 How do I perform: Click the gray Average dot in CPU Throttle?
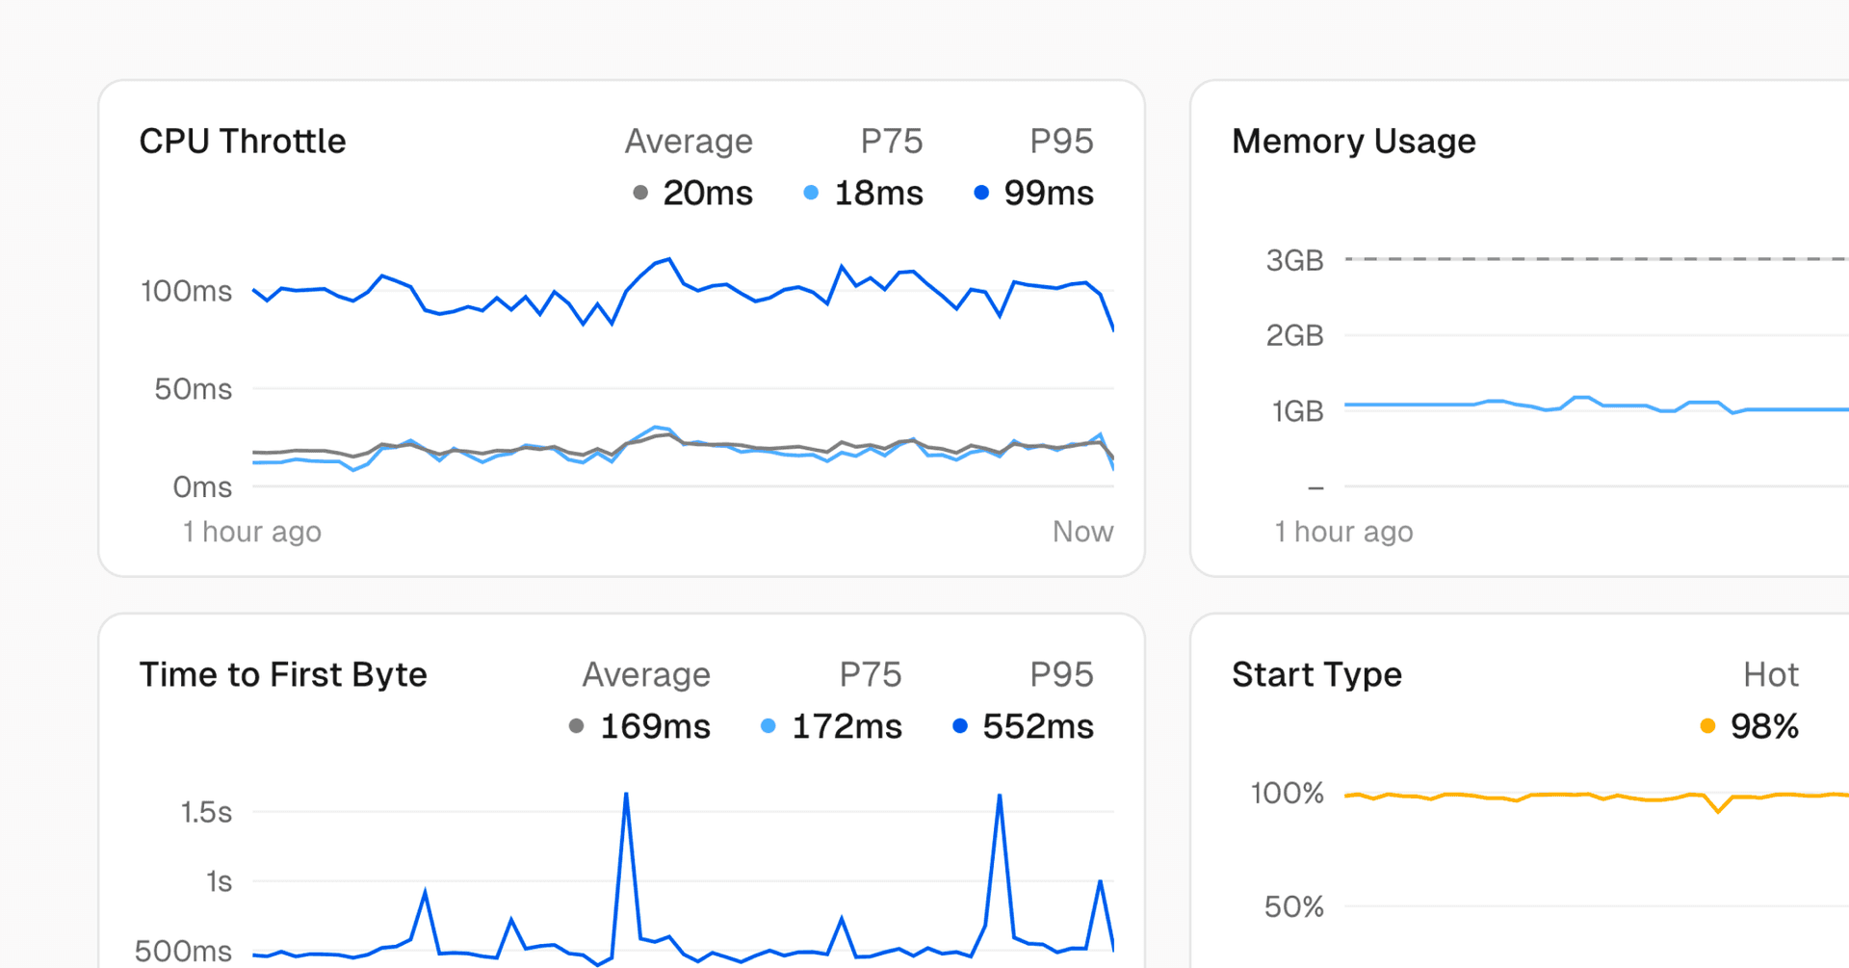[640, 193]
